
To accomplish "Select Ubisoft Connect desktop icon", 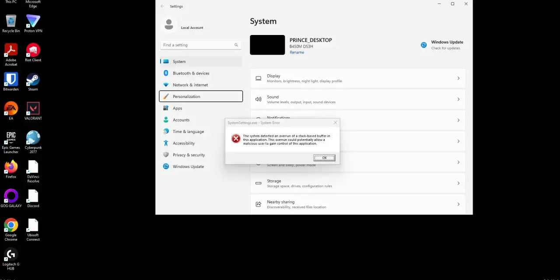I will click(x=33, y=230).
